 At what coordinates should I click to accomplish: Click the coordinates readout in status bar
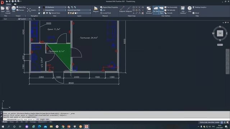[x=210, y=123]
